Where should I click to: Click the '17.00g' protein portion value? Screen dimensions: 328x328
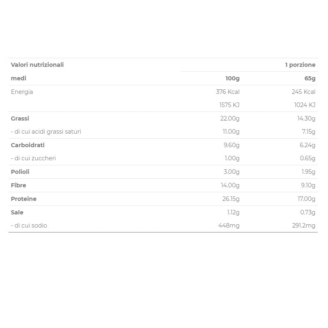(306, 199)
